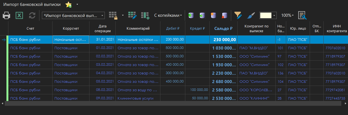Click the document search magnifier icon
The width and height of the screenshot is (348, 115).
[302, 15]
